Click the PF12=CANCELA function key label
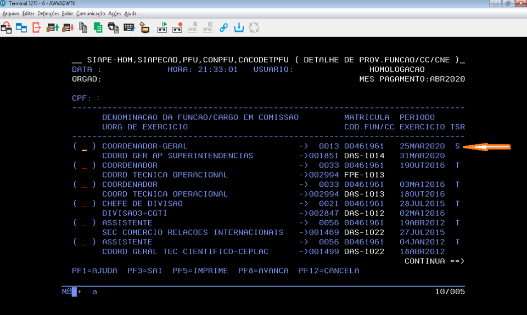 (x=329, y=271)
